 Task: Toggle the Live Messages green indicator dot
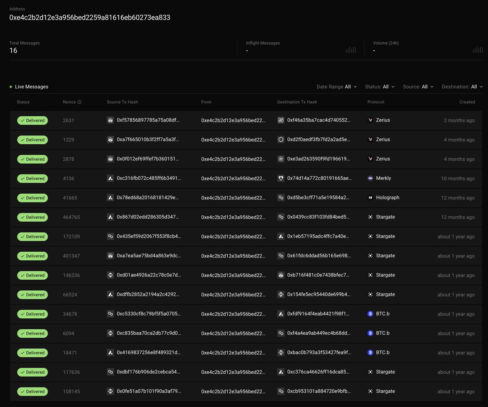(11, 87)
